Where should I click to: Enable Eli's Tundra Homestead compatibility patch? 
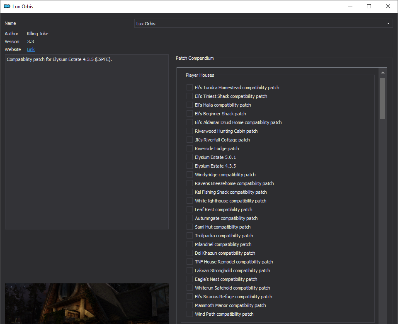click(x=189, y=88)
